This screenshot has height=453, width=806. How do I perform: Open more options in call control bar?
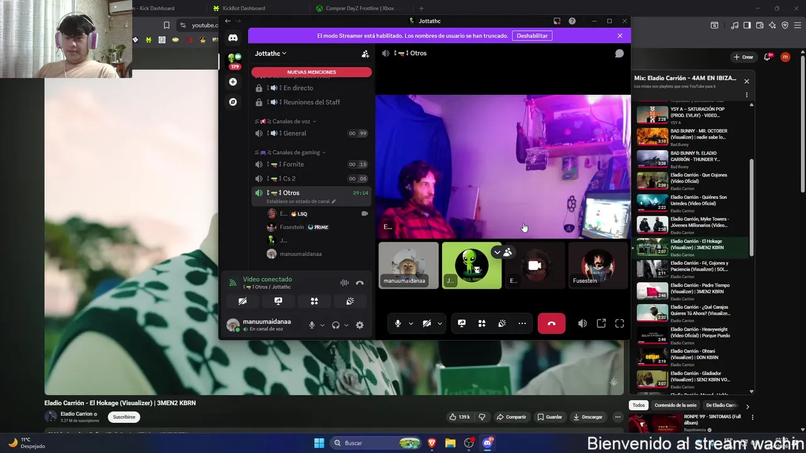[x=522, y=323]
